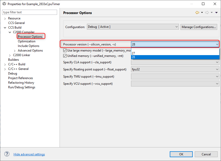Screen dimensions: 221x161
Task: Click Manage Configurations button
Action: (199, 27)
